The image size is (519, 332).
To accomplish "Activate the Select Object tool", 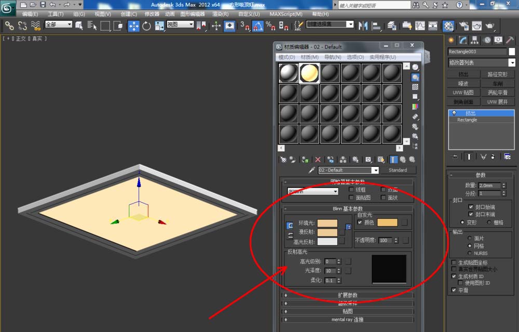I will (x=79, y=25).
